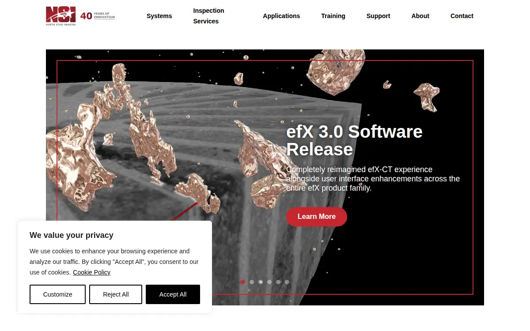Viewport: 530px width, 331px height.
Task: Click the 40 Years of Innovation badge
Action: [x=98, y=16]
